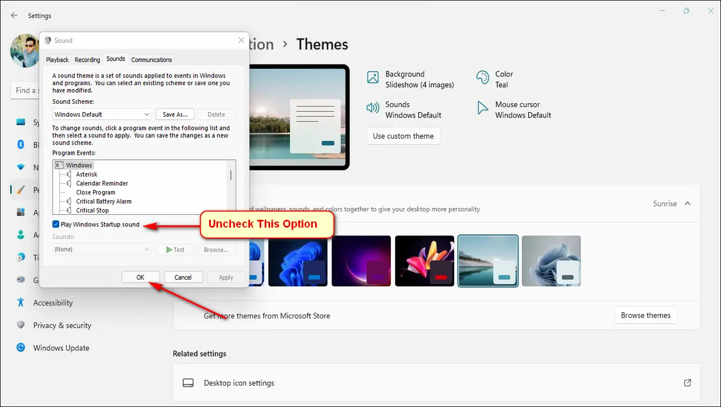Screen dimensions: 721x407
Task: Click the Critical Battery Alarm speaker icon
Action: [x=70, y=201]
